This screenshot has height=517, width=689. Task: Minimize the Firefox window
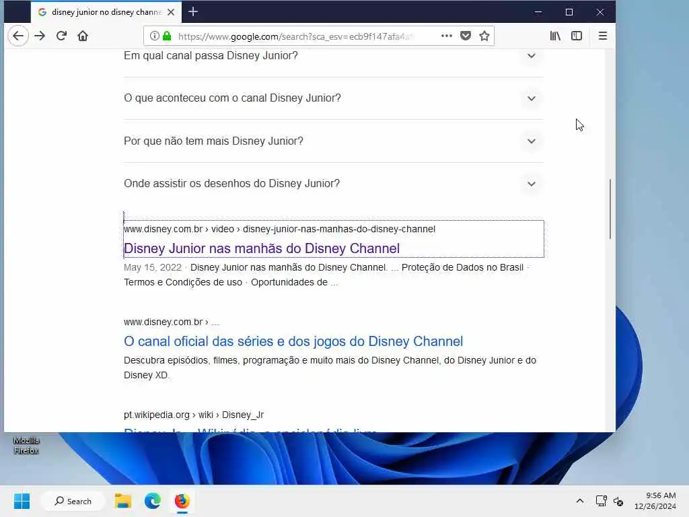[x=538, y=12]
